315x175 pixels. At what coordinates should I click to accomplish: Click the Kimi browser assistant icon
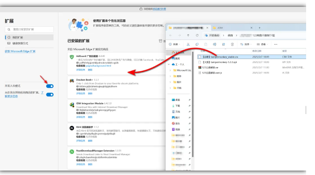tap(72, 128)
